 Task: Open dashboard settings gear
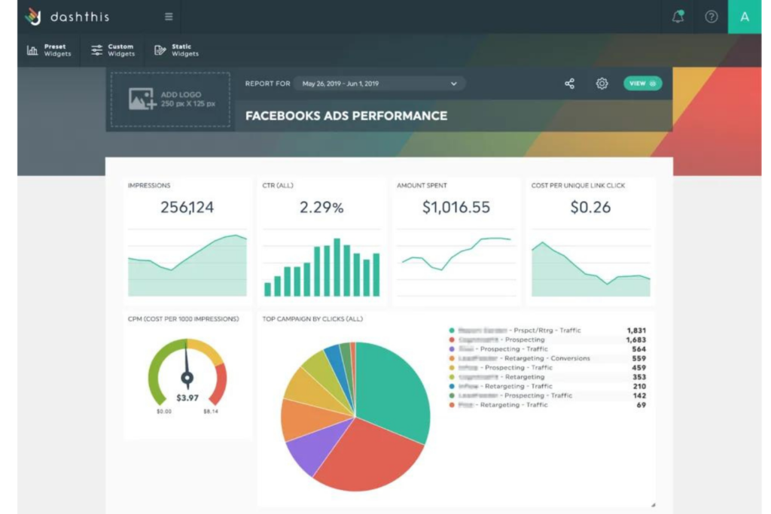coord(602,84)
